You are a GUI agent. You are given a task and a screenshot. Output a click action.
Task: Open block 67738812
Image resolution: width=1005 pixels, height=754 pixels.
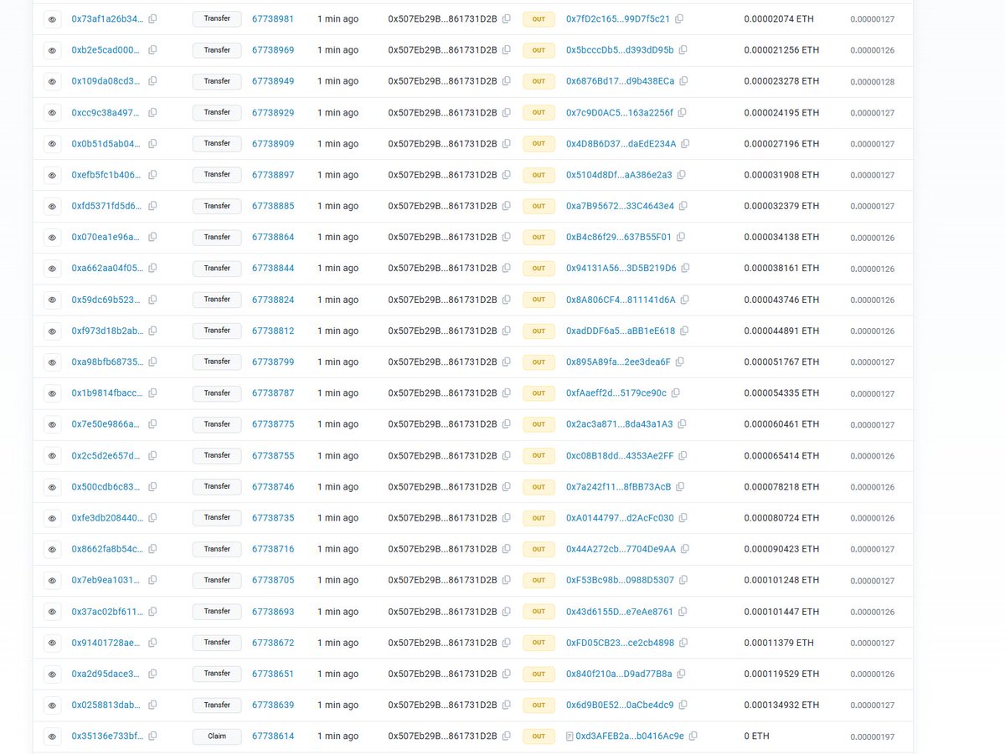(273, 331)
